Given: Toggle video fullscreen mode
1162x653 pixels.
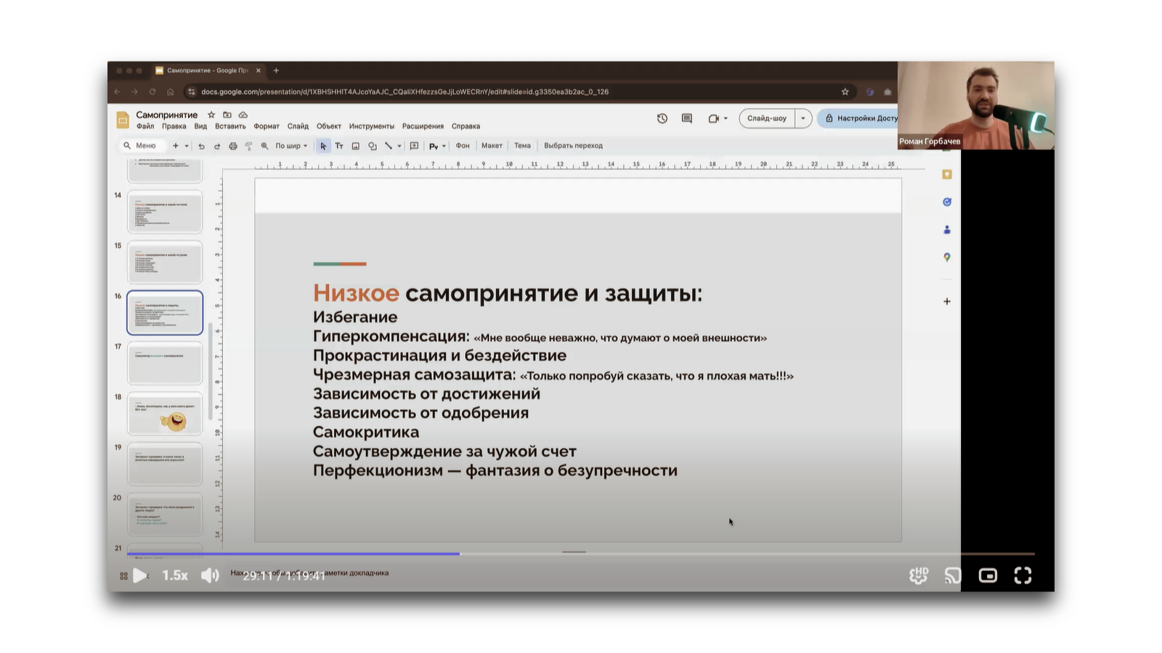Looking at the screenshot, I should pos(1023,575).
